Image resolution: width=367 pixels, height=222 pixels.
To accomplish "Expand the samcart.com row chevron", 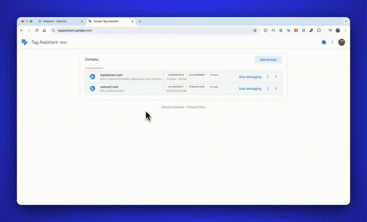I will pyautogui.click(x=276, y=88).
